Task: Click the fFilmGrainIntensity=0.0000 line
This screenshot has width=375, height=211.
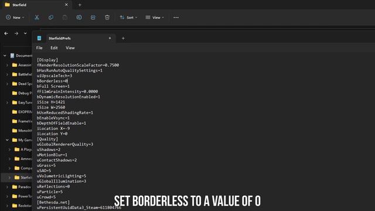Action: click(x=67, y=91)
